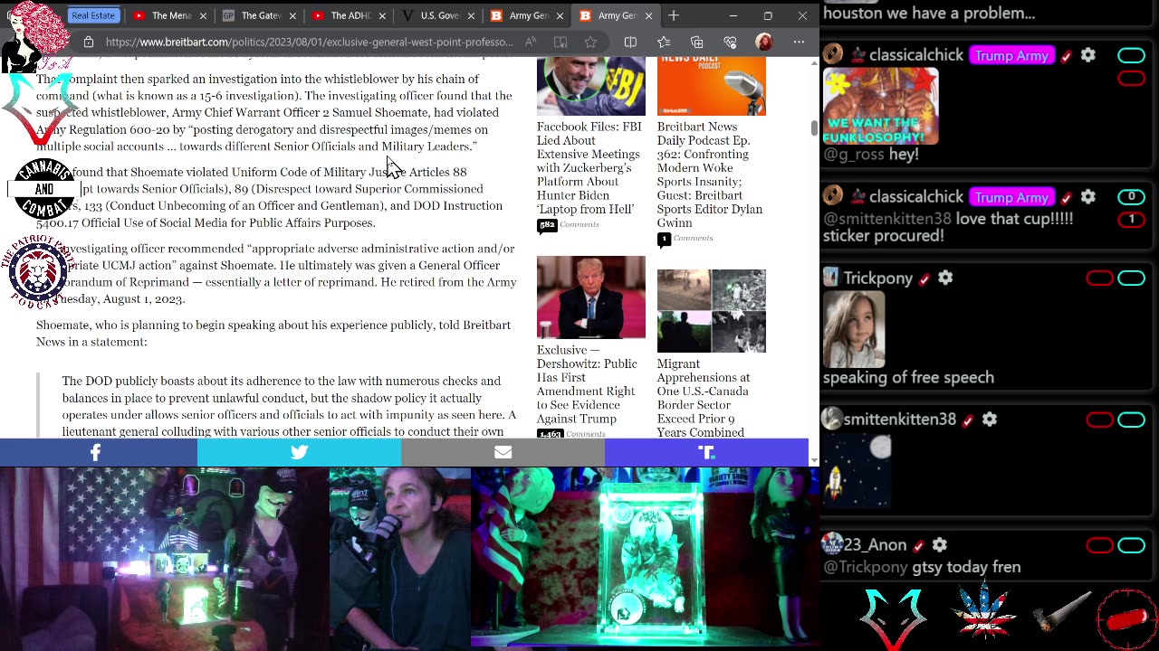Add page to favorites with star
Screen dimensions: 1159x651
pyautogui.click(x=590, y=42)
